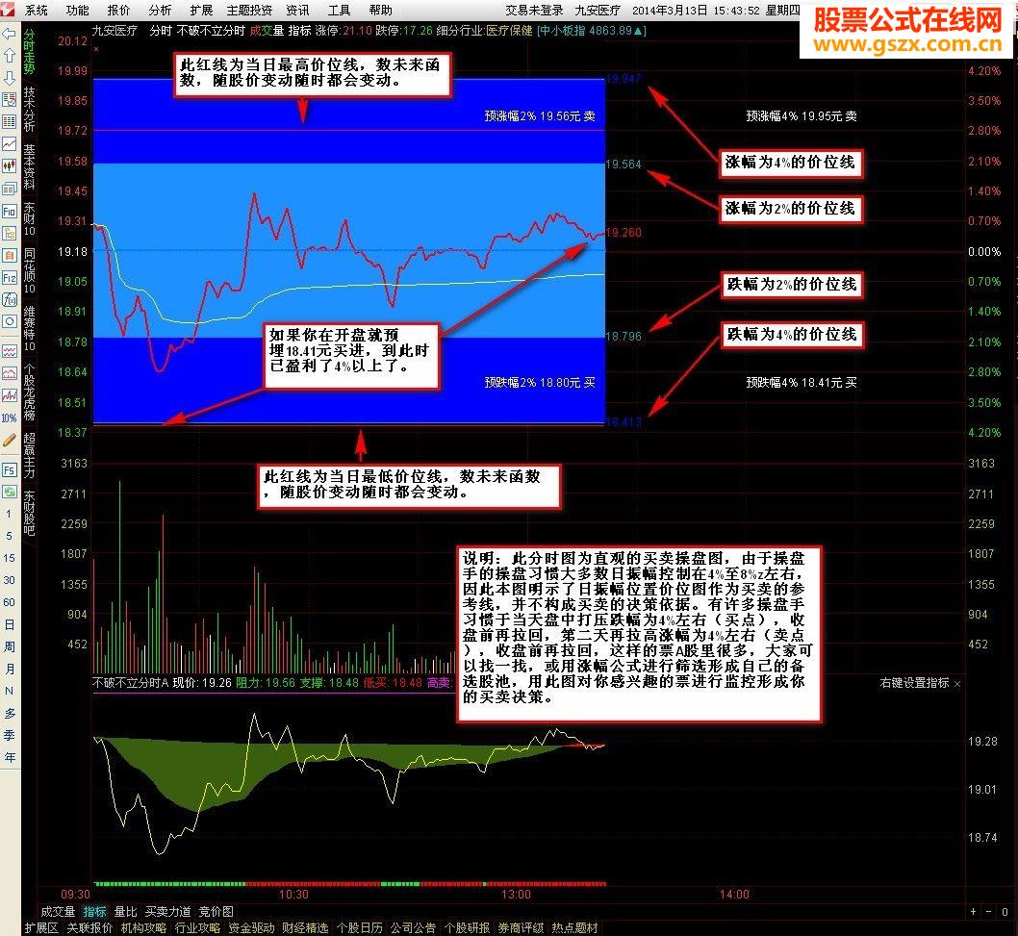Click the area chart icon in sidebar
This screenshot has width=1018, height=936.
coord(9,373)
